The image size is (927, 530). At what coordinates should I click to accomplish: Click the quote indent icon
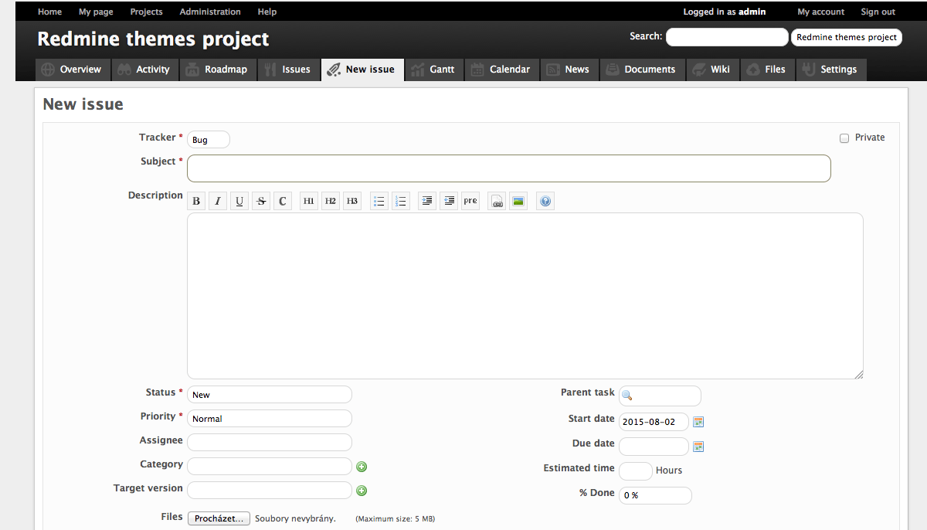click(427, 202)
